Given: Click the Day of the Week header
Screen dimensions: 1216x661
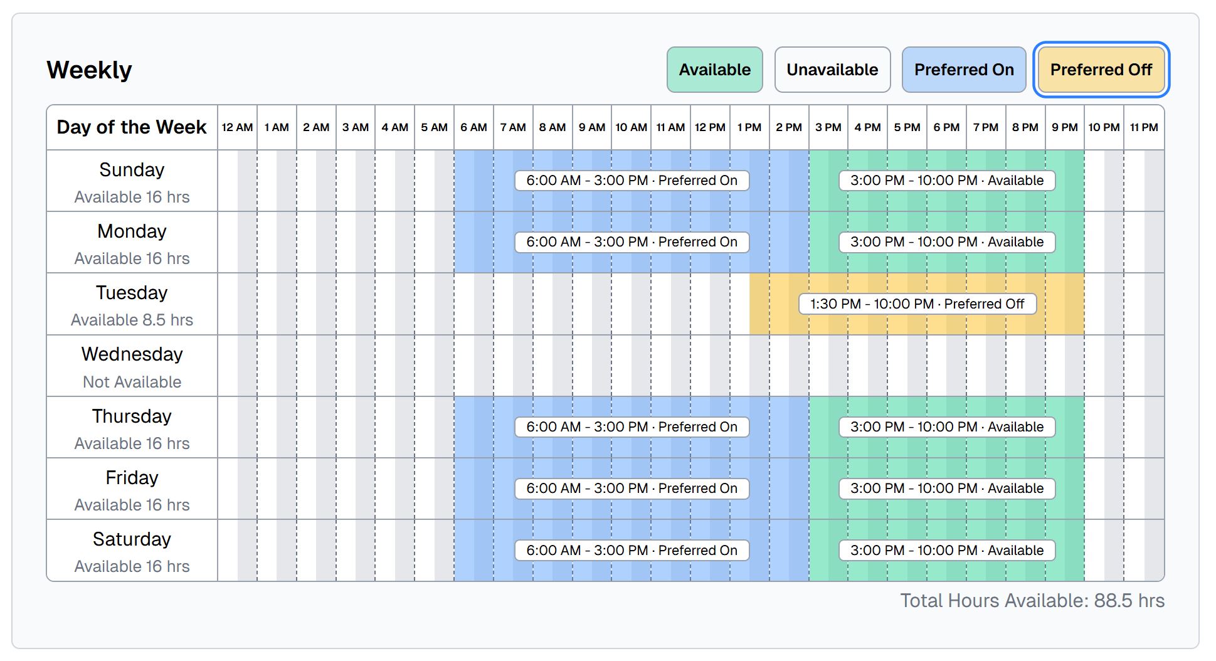Looking at the screenshot, I should pyautogui.click(x=132, y=127).
